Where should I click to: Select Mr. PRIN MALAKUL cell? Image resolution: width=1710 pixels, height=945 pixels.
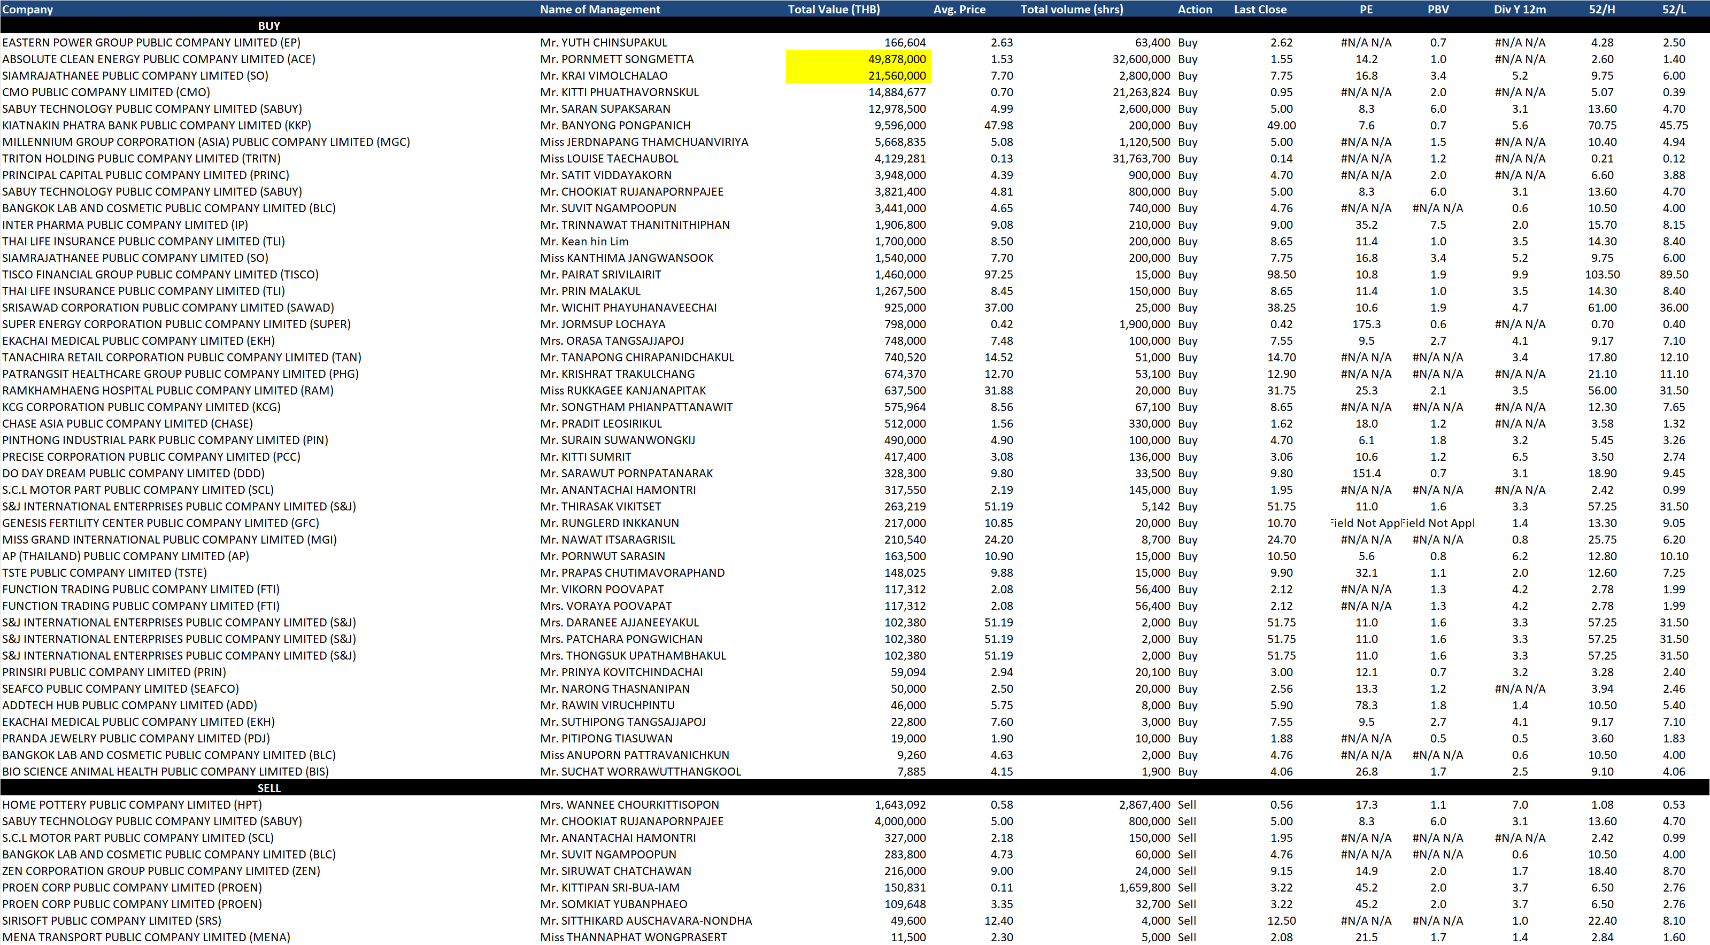[x=590, y=291]
